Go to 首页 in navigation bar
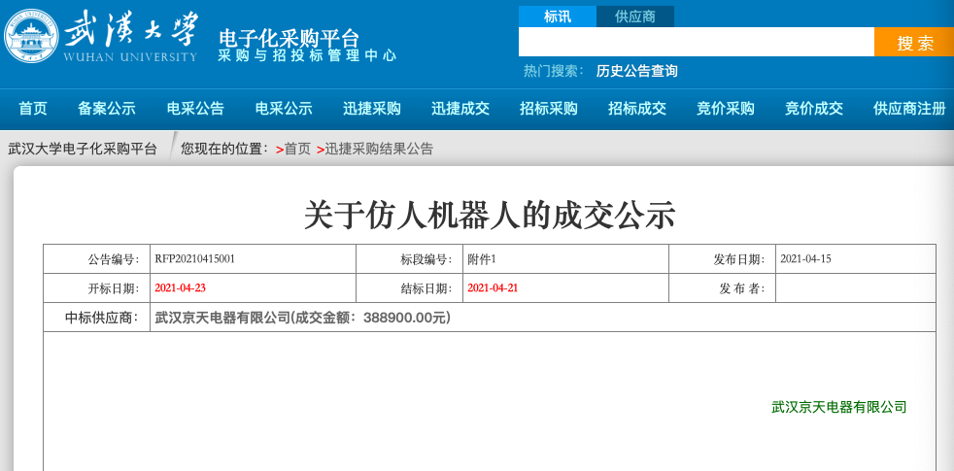The image size is (954, 471). [x=33, y=109]
